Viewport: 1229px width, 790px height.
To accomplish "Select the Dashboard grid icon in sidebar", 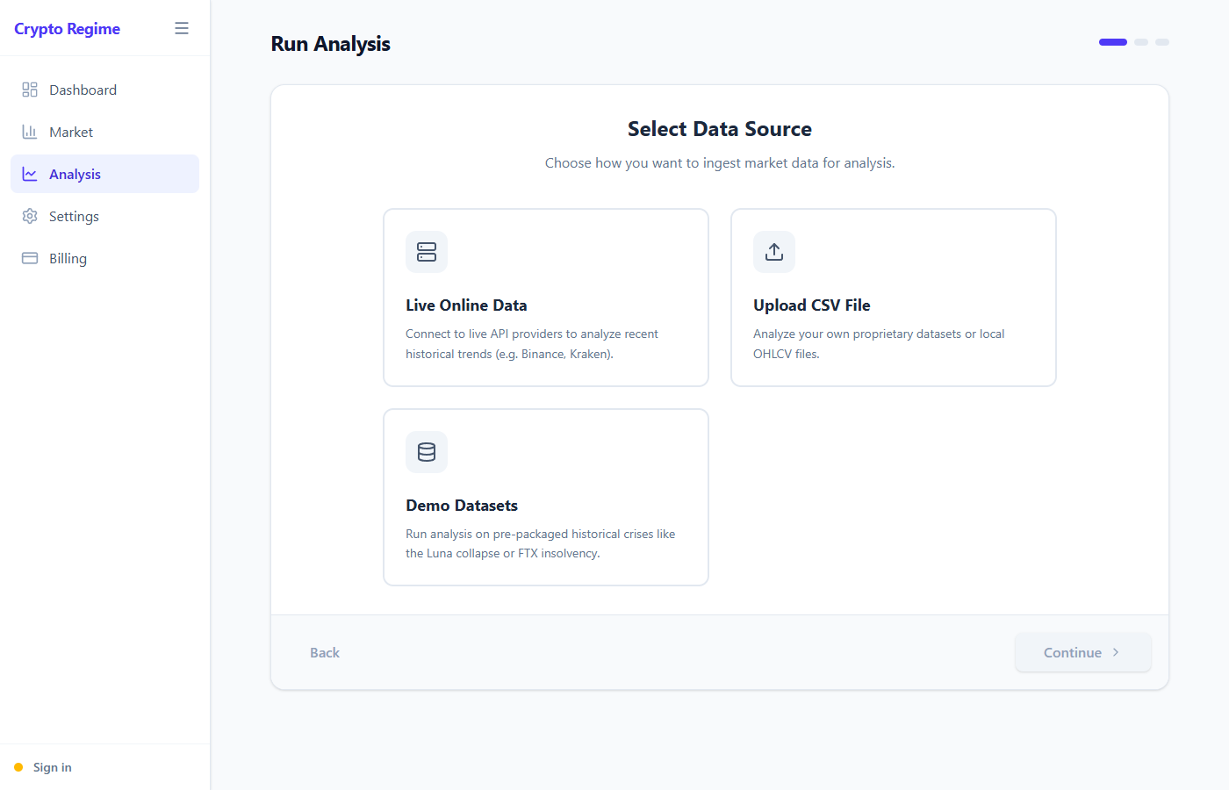I will tap(29, 89).
